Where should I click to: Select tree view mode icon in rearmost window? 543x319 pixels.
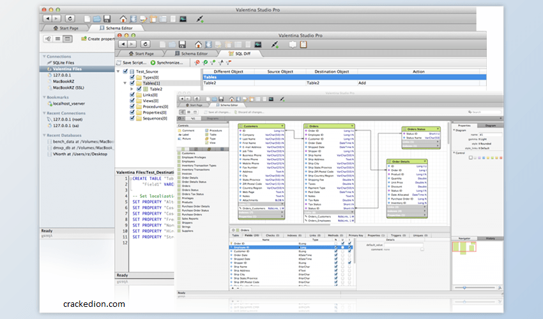48,39
